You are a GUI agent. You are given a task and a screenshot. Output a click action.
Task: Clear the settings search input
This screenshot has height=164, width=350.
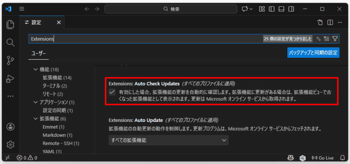[326, 39]
